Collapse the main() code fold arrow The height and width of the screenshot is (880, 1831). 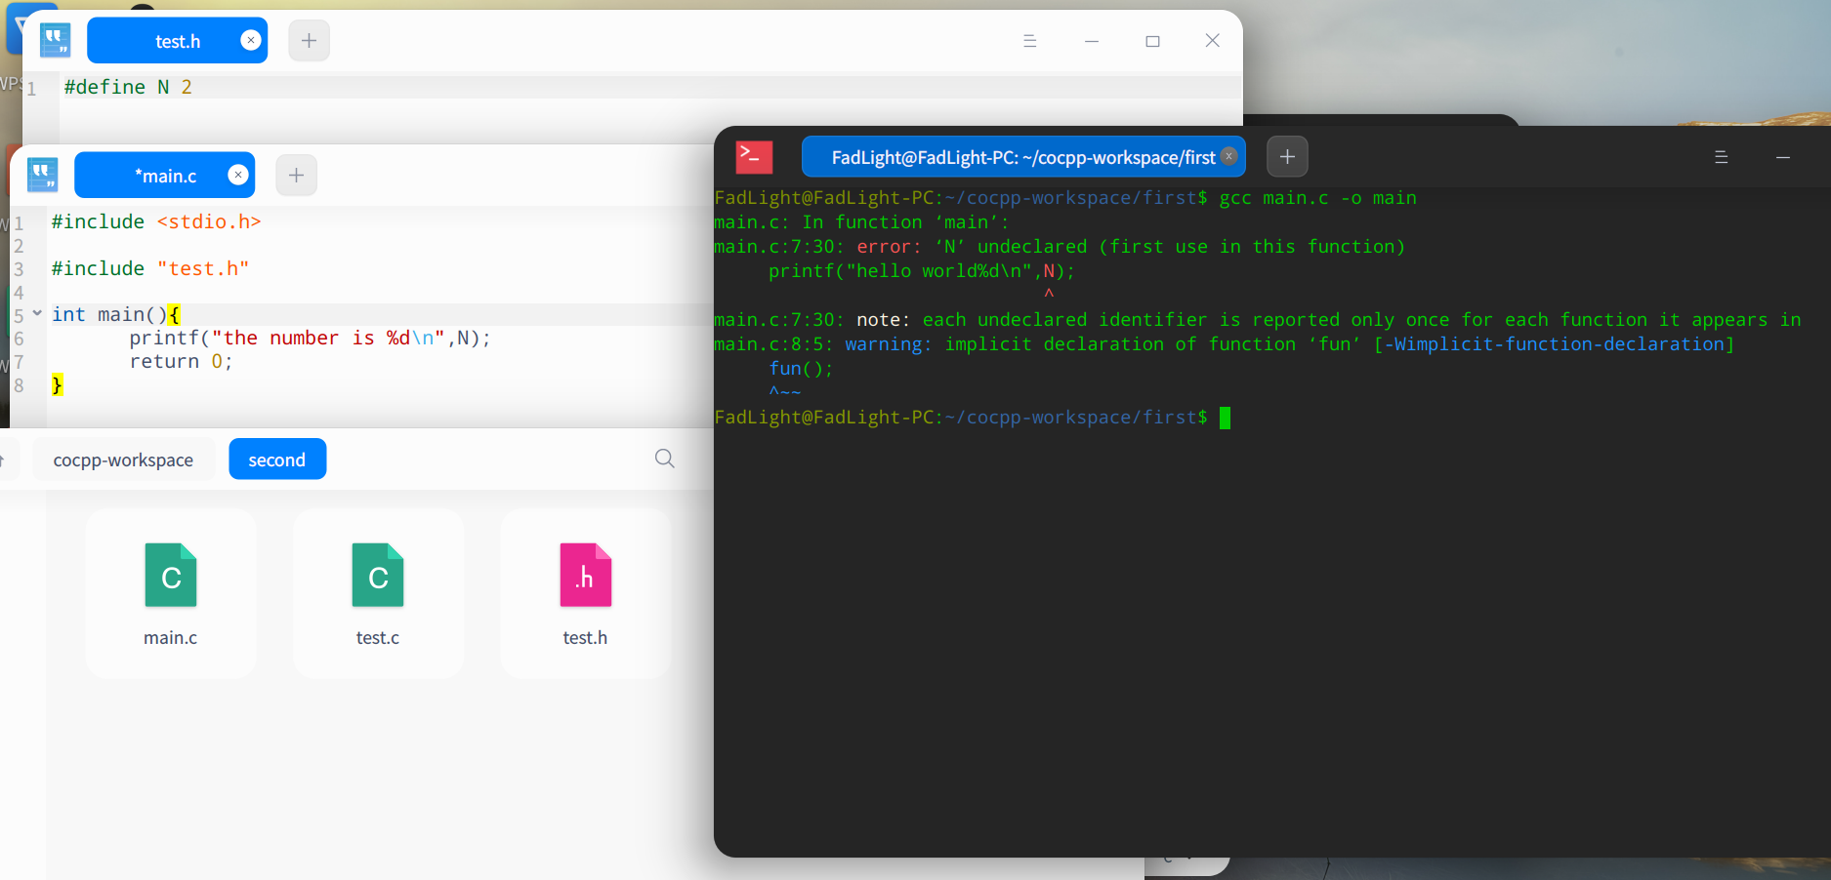coord(37,313)
